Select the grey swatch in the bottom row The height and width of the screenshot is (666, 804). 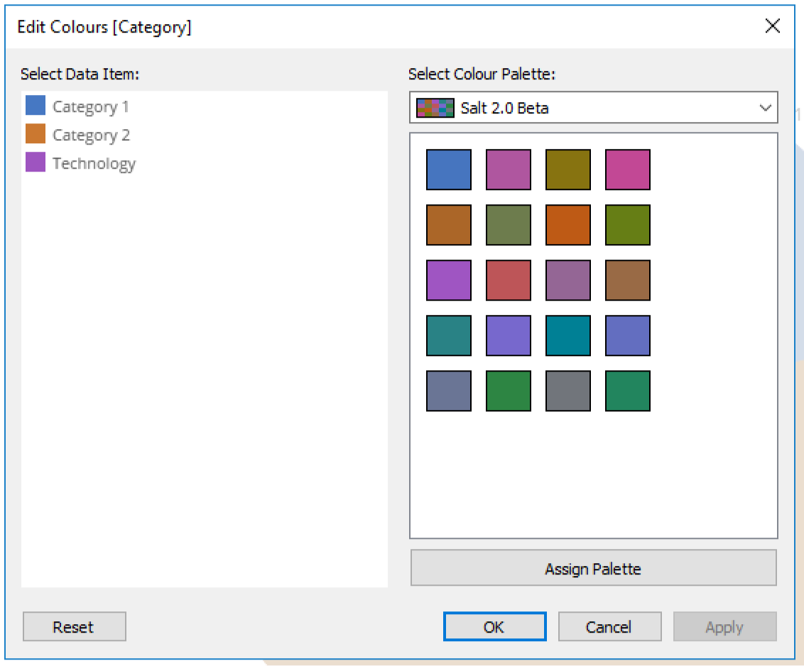[567, 391]
